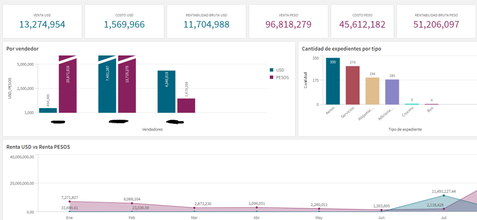Click the Por vendedor chart title
Screen dimensions: 477x220
tap(22, 48)
